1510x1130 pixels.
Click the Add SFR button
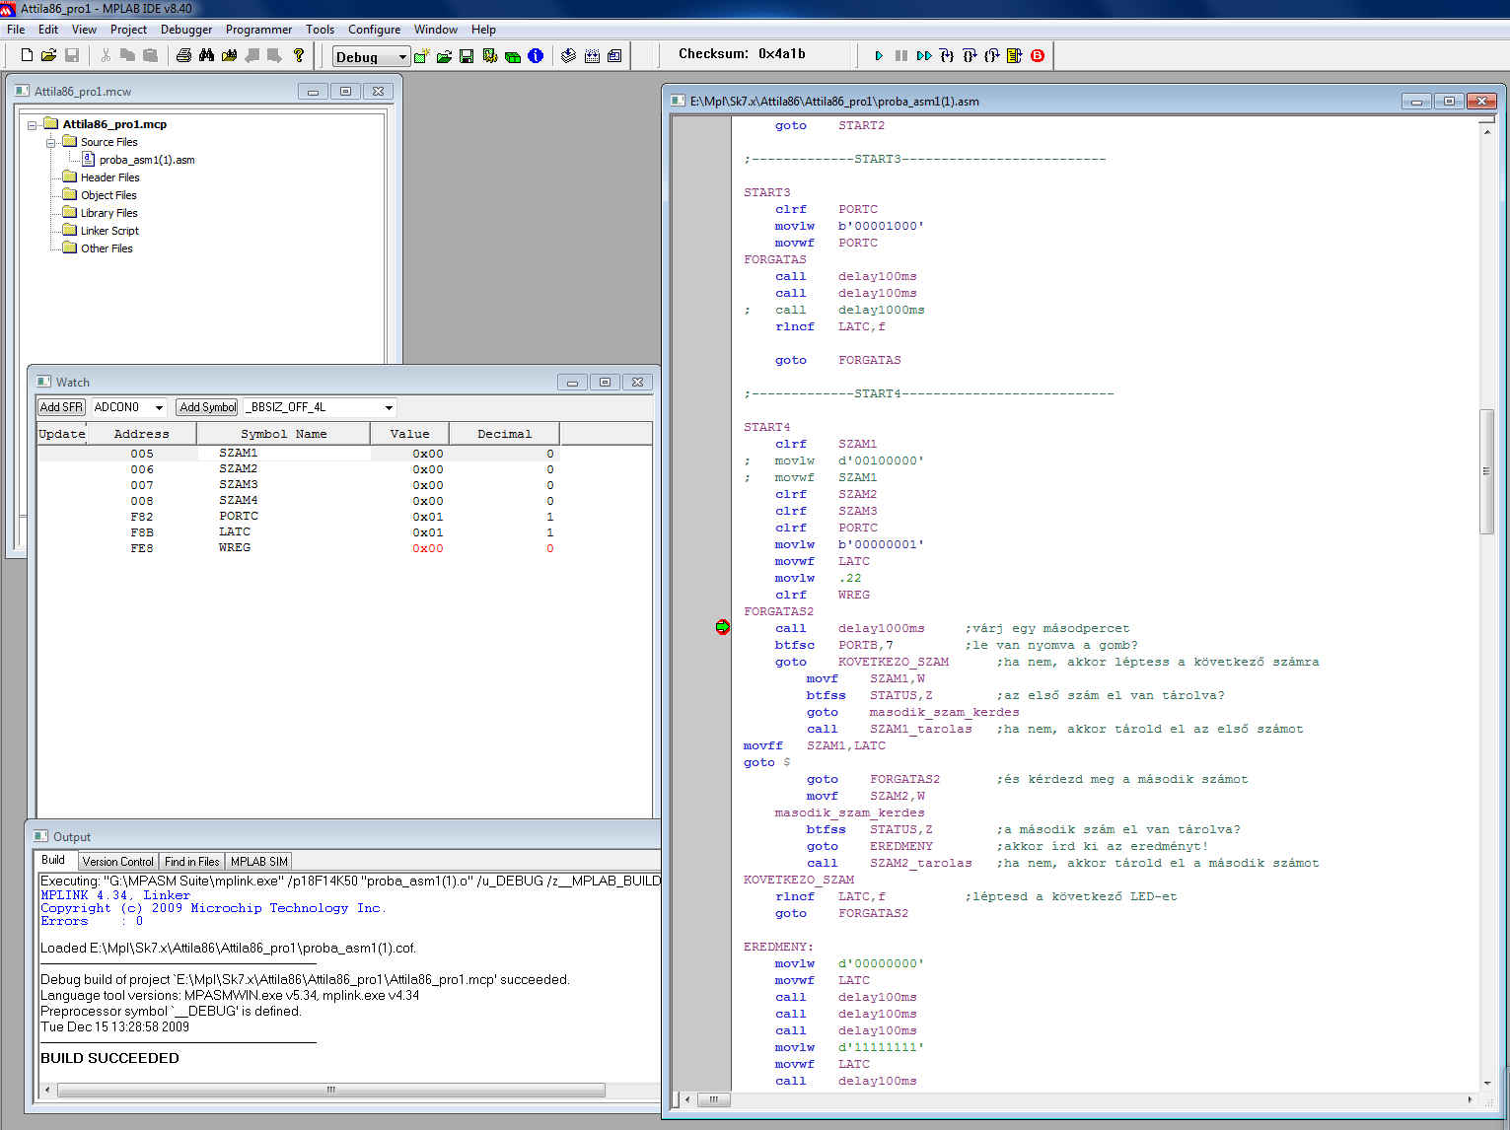click(x=61, y=407)
